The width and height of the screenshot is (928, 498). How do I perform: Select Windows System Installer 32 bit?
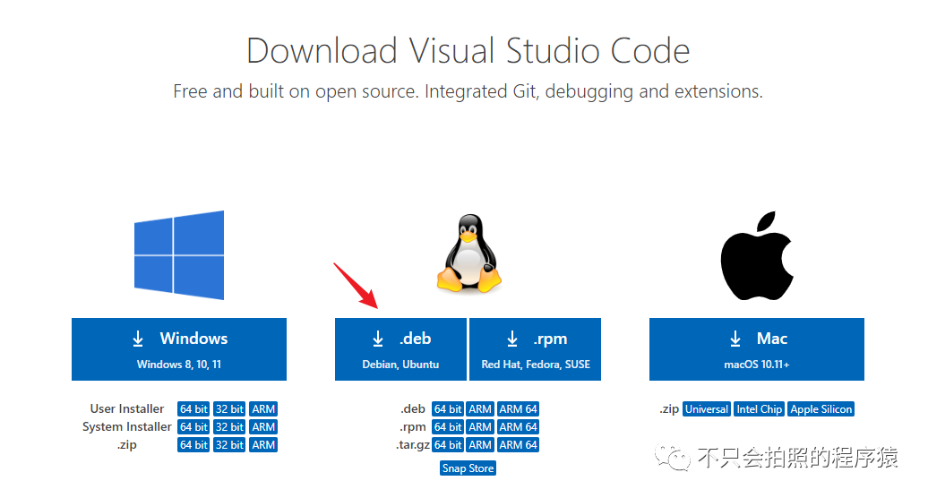tap(229, 427)
